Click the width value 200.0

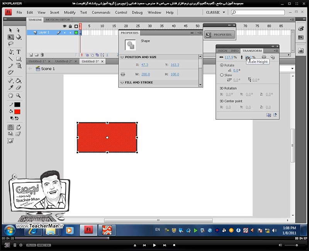coord(146,74)
